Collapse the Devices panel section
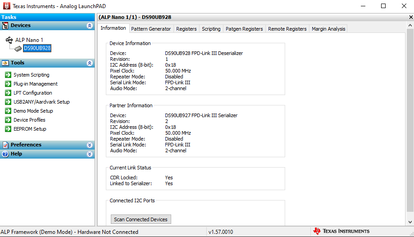 click(90, 26)
